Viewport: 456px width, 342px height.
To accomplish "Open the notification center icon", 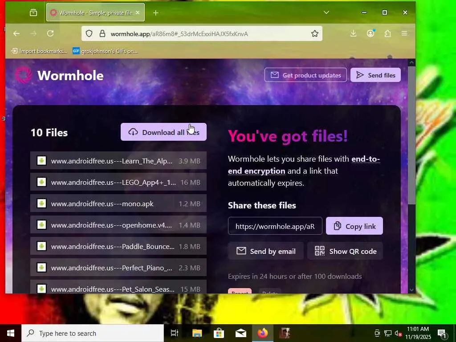I will coord(442,334).
